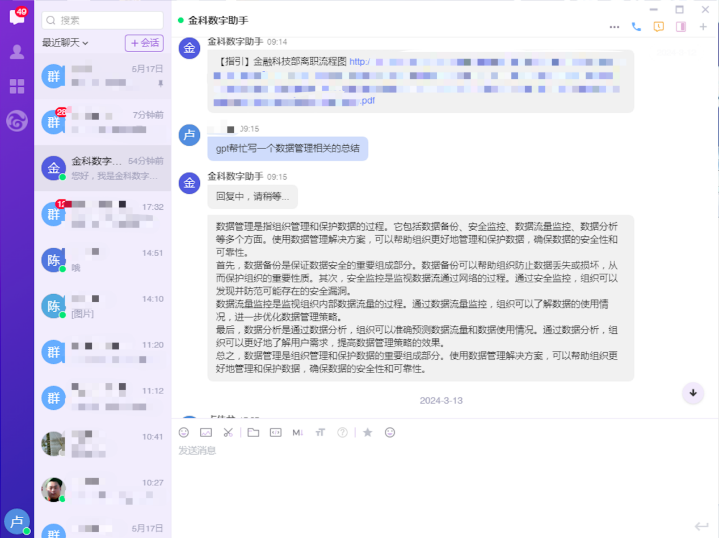Open the group chat dated 5月17日 with pin
The image size is (719, 538).
[x=103, y=76]
